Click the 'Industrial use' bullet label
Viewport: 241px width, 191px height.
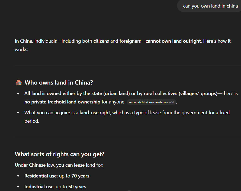pyautogui.click(x=39, y=187)
